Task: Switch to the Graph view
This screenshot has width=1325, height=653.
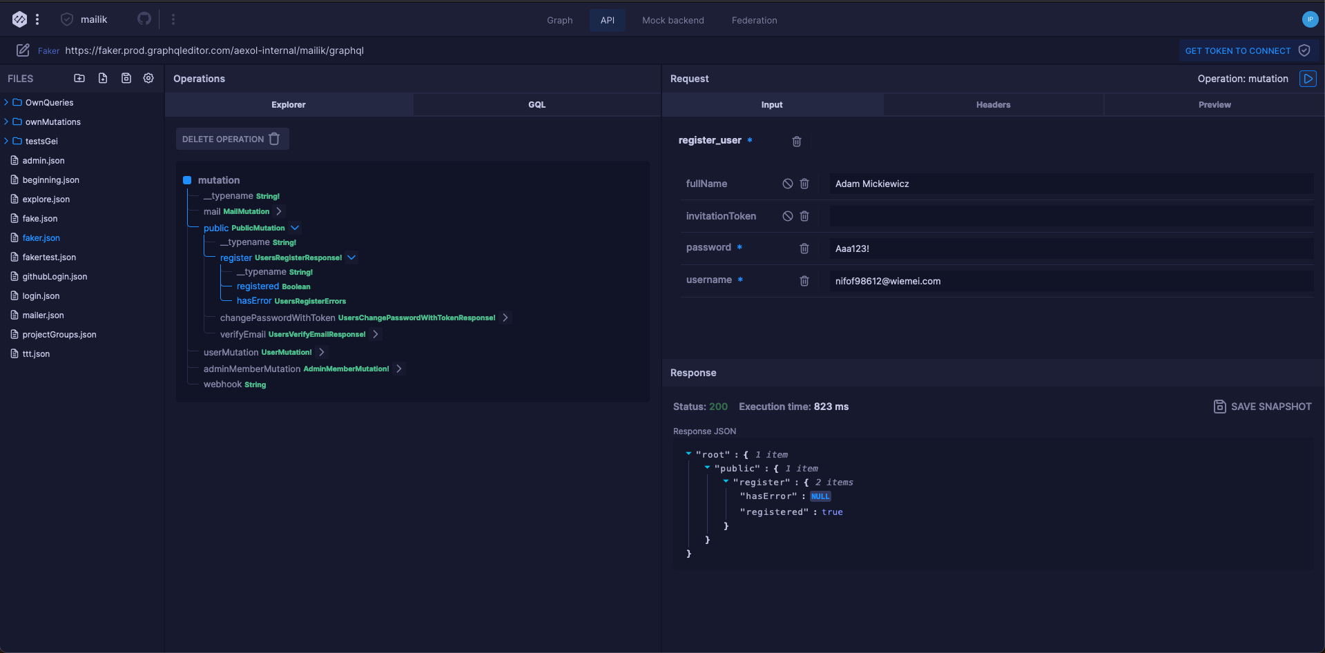Action: 559,20
